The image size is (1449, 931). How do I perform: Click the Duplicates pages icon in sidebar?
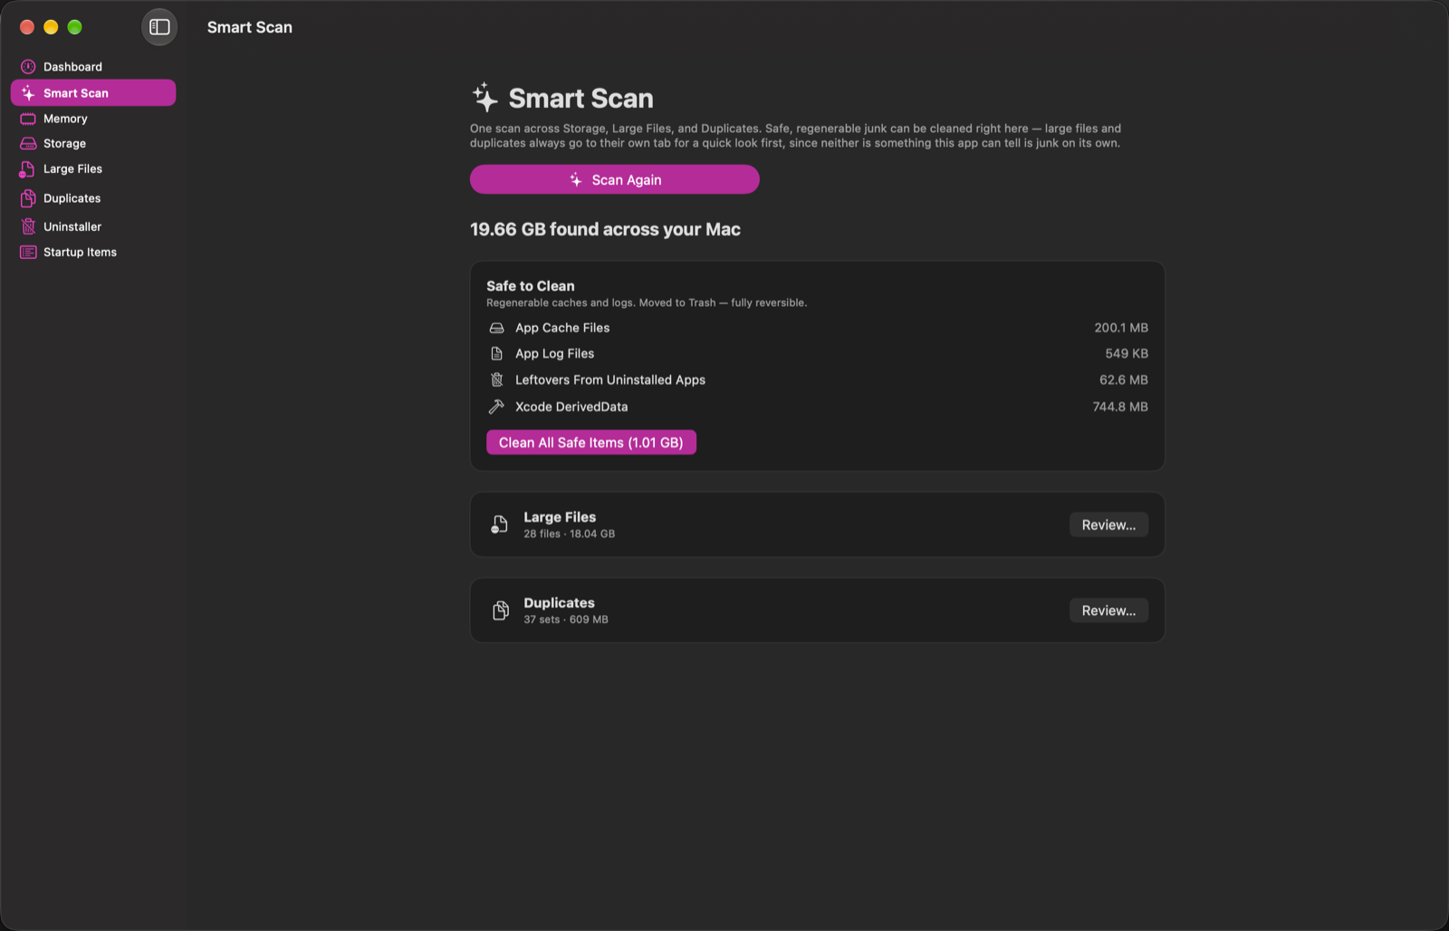[28, 198]
